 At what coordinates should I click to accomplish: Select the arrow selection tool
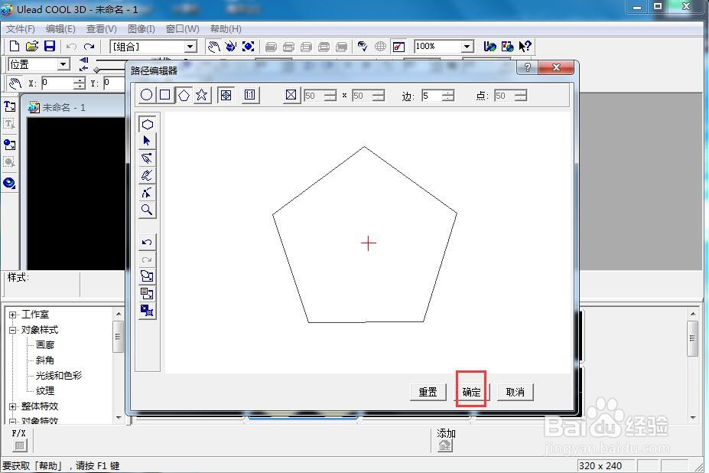click(x=148, y=142)
